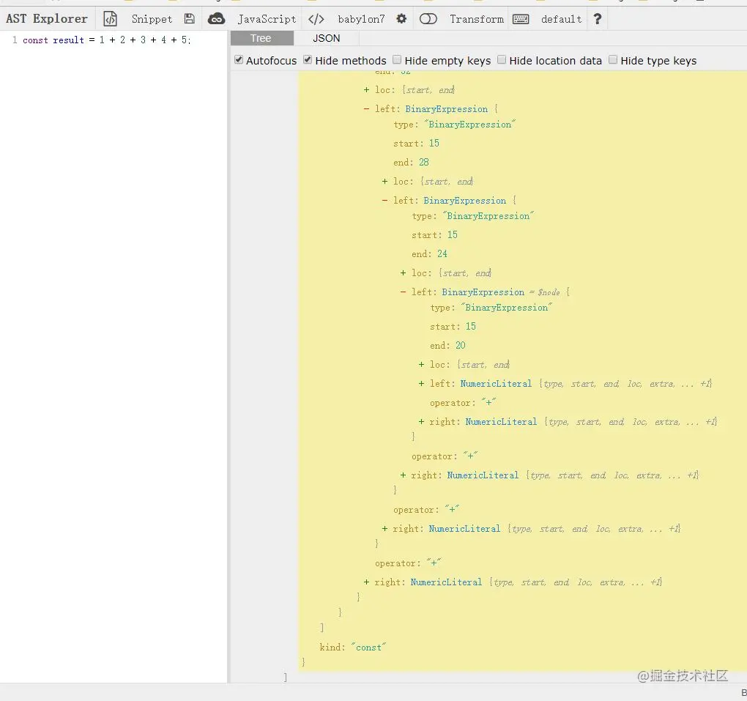Enable Hide location data checkbox

(502, 59)
